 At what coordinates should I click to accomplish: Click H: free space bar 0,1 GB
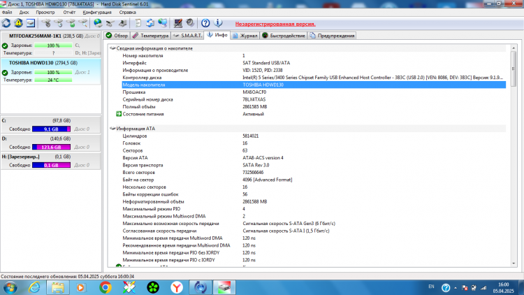pyautogui.click(x=51, y=165)
